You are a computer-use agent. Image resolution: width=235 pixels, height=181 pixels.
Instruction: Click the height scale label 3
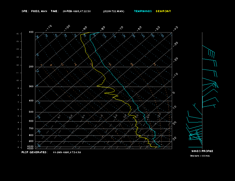pyautogui.click(x=18, y=129)
